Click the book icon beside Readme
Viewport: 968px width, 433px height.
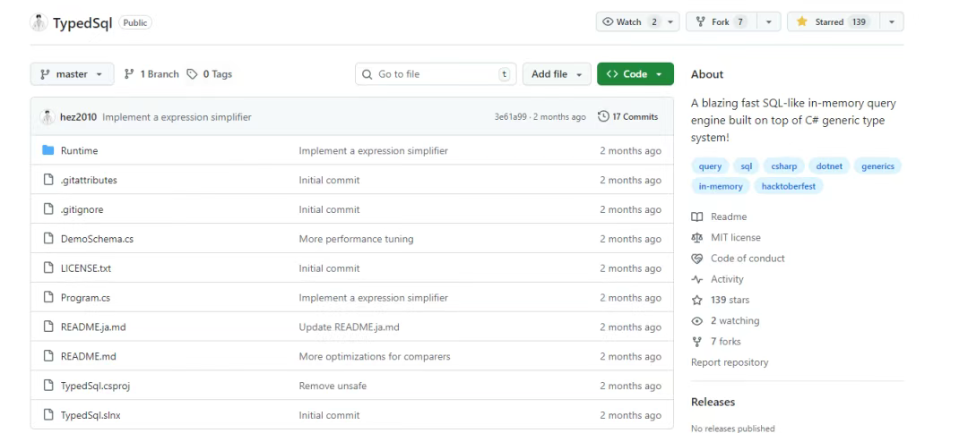(697, 217)
